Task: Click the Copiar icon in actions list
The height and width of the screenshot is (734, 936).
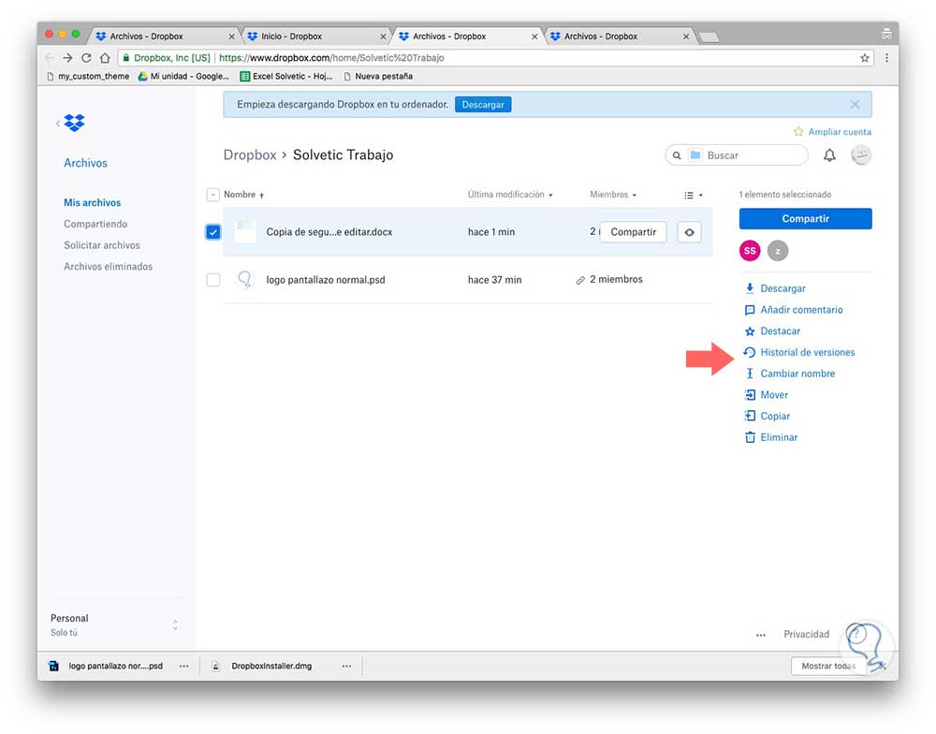Action: [750, 417]
